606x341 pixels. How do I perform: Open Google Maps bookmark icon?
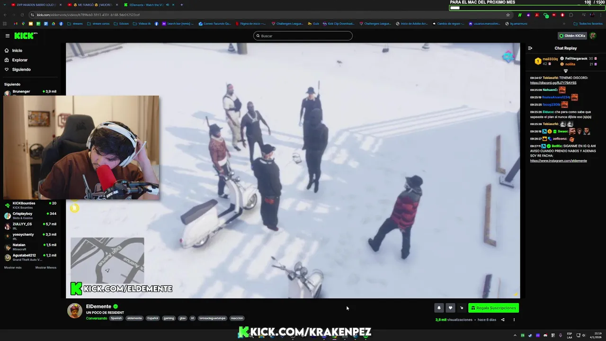coord(23,23)
